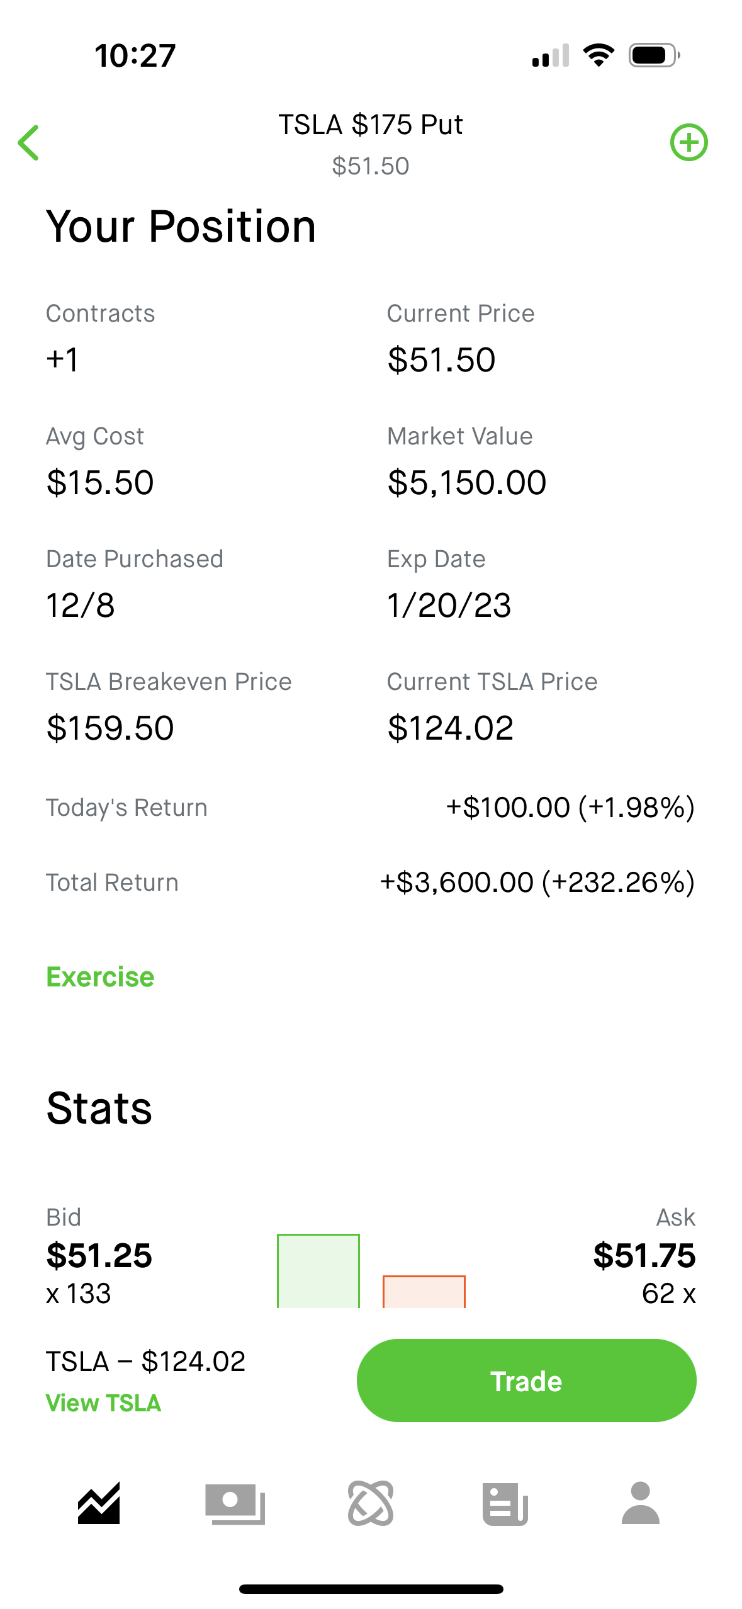Tap the green plus circle icon
The image size is (742, 1609).
[x=689, y=142]
